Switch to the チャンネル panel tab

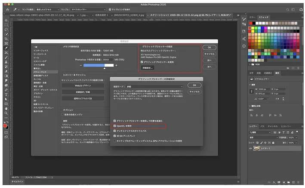point(273,126)
